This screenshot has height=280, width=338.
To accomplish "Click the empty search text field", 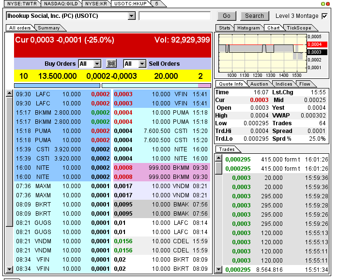I will coord(174,16).
